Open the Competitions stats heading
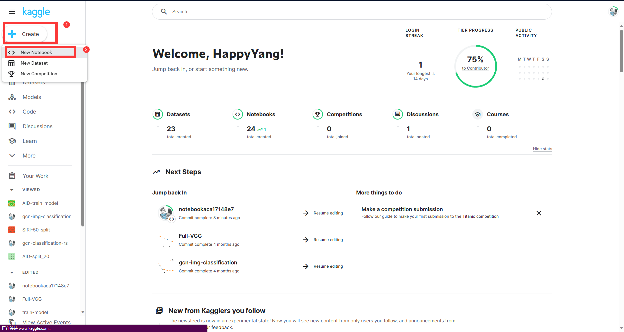 (x=344, y=114)
